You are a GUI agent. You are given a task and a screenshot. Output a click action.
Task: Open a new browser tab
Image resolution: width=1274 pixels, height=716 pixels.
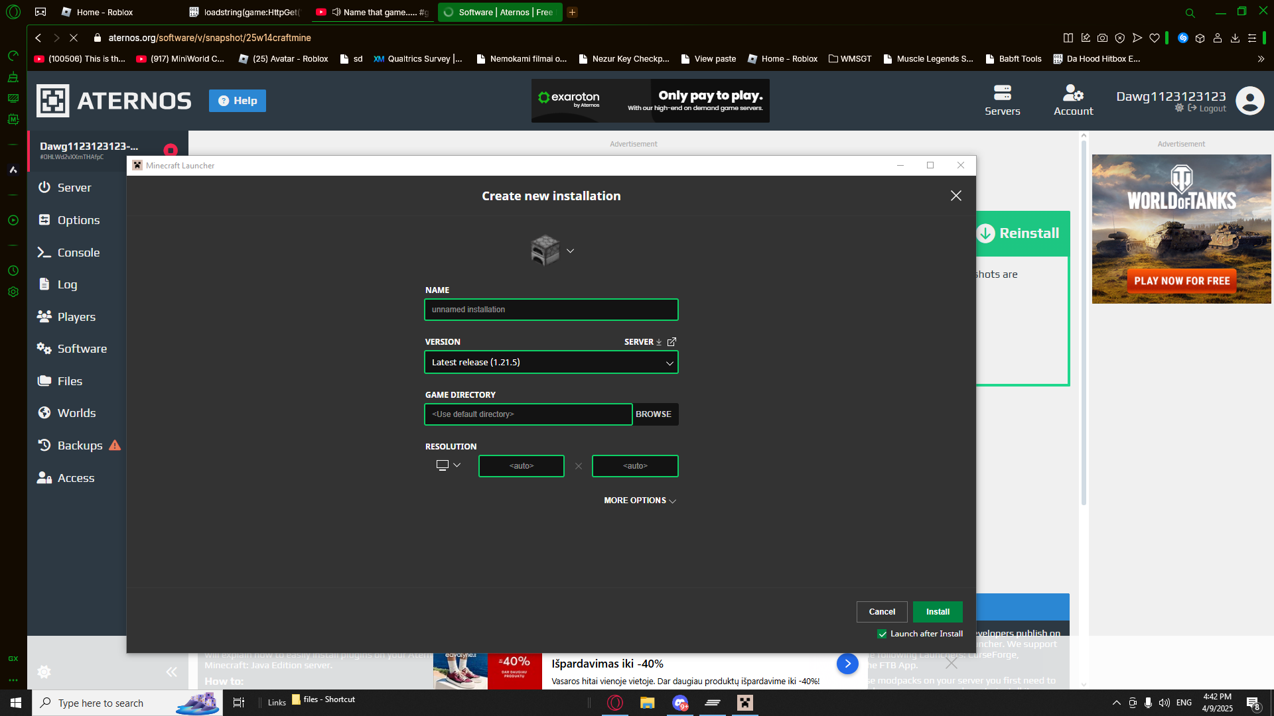click(x=572, y=12)
